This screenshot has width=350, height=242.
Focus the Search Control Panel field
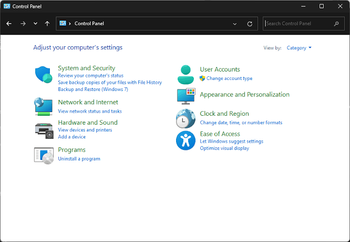pyautogui.click(x=304, y=24)
